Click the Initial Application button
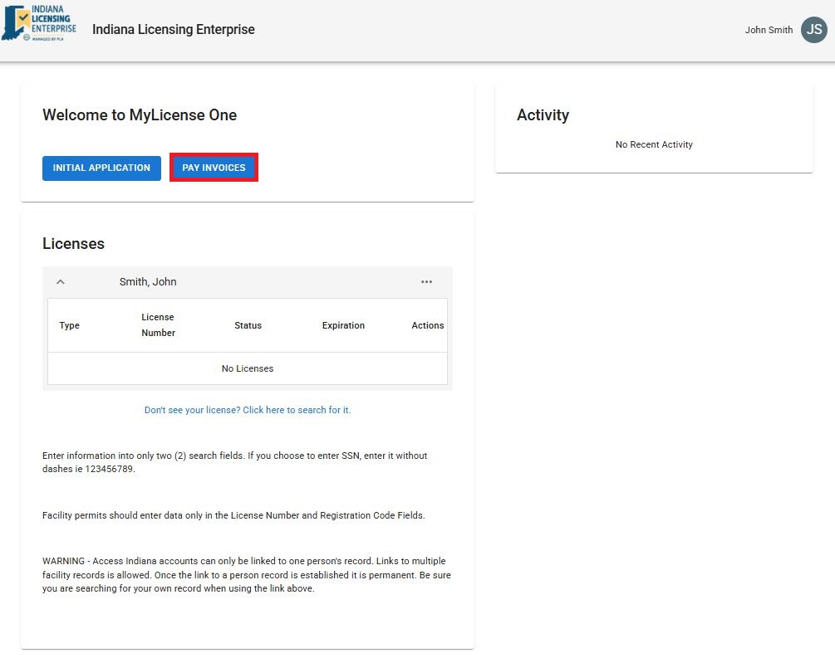835x658 pixels. pos(101,168)
